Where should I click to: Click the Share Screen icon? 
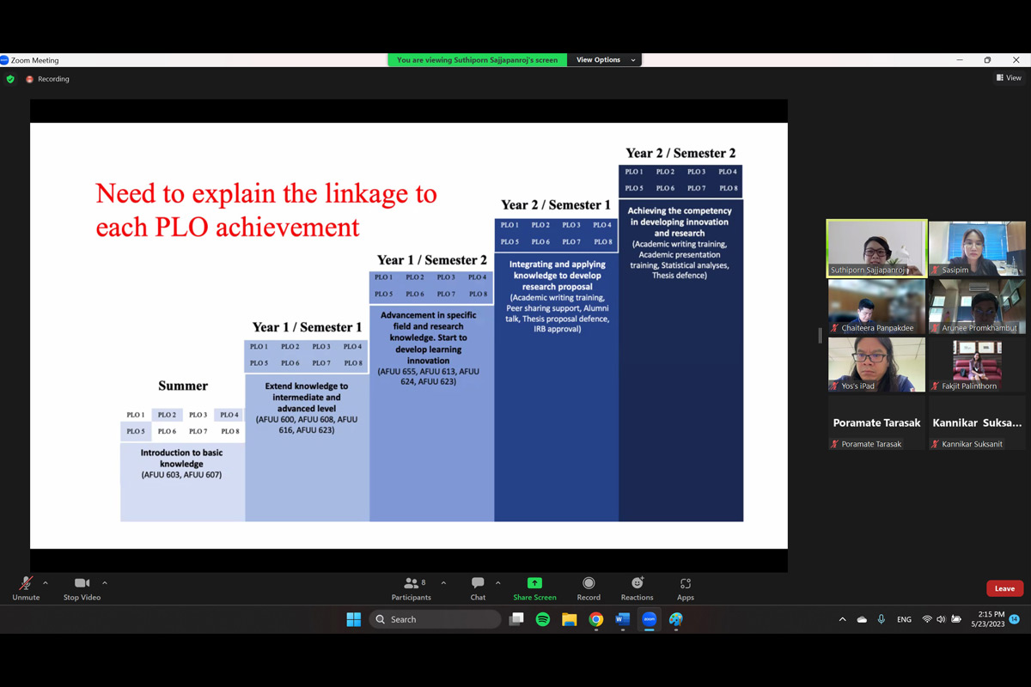click(x=534, y=587)
